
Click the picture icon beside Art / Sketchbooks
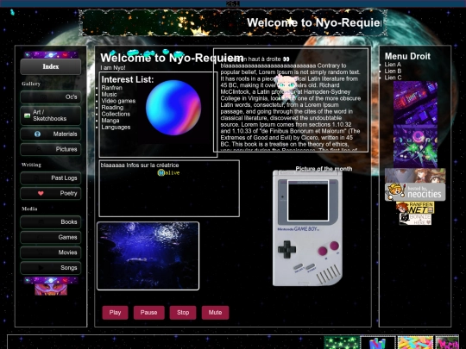point(28,115)
